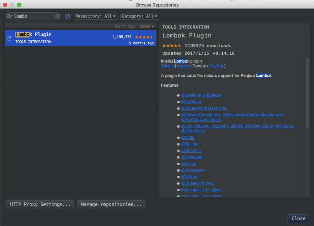Click the star rating in plugin list row
Viewport: 314px width, 226px height.
(x=144, y=37)
